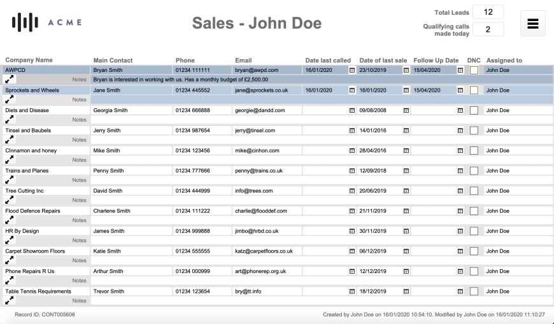554x324 pixels.
Task: Expand the Trains and Planes record
Action: (x=9, y=180)
